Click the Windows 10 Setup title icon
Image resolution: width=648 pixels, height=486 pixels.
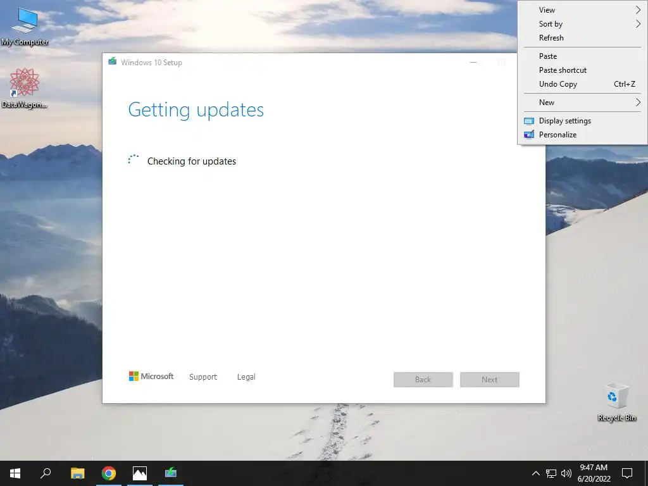tap(113, 61)
